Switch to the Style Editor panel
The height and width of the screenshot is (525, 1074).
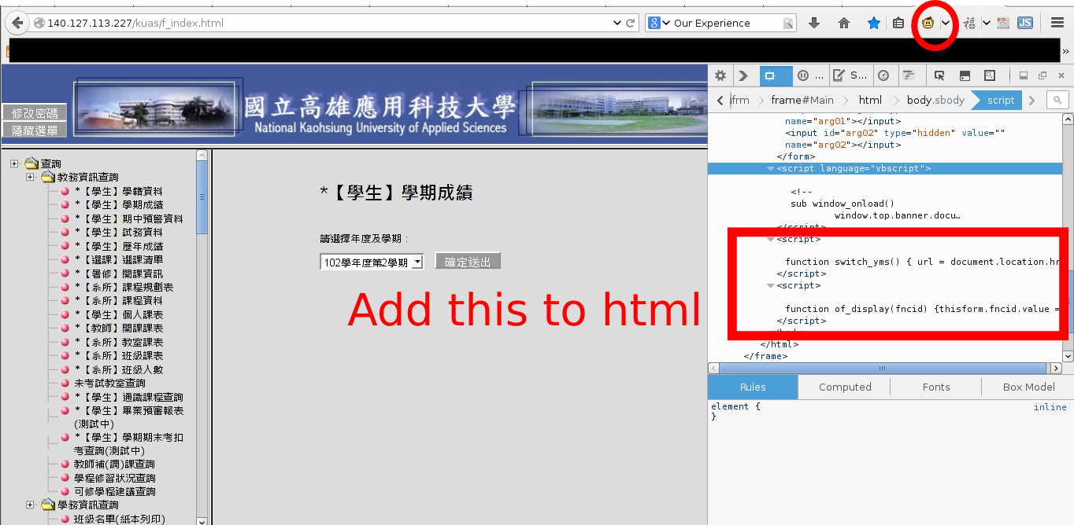coord(850,75)
